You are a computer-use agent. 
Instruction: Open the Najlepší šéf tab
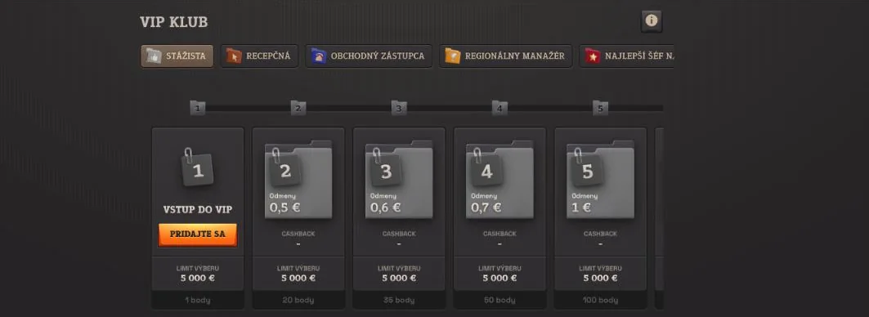(627, 56)
